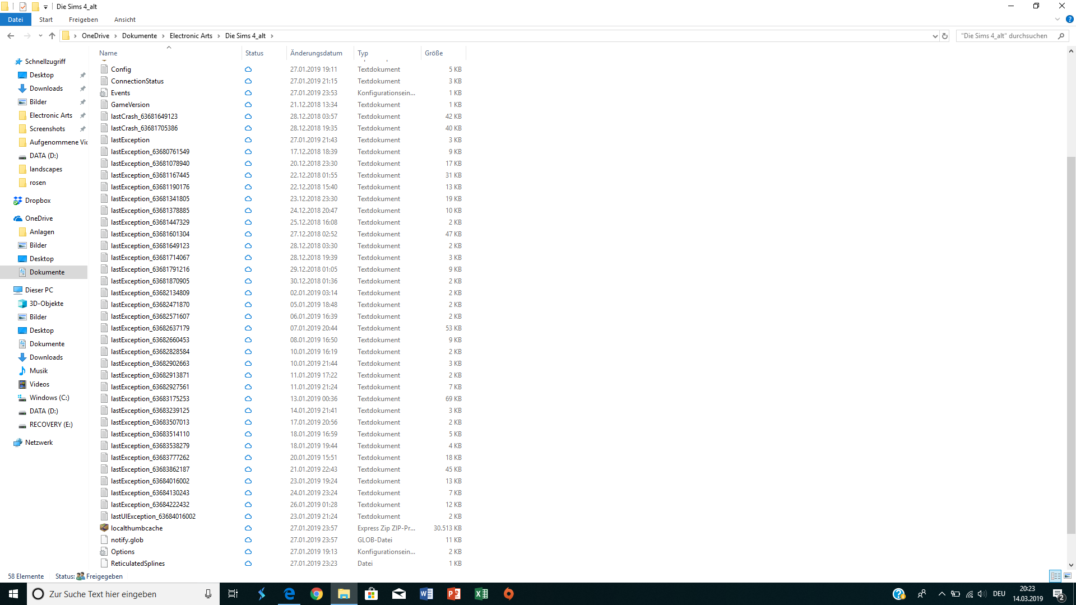
Task: Open Downloads under Schnellzugriff
Action: 46,89
